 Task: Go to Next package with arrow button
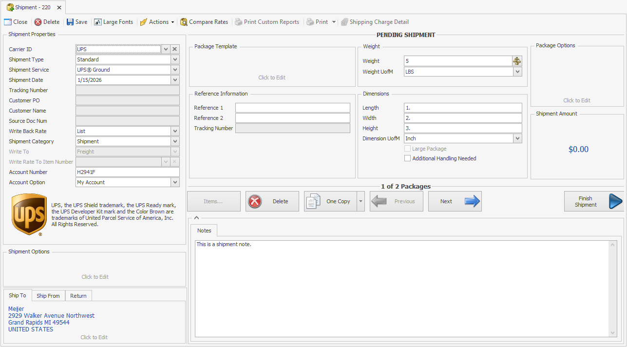tap(455, 201)
